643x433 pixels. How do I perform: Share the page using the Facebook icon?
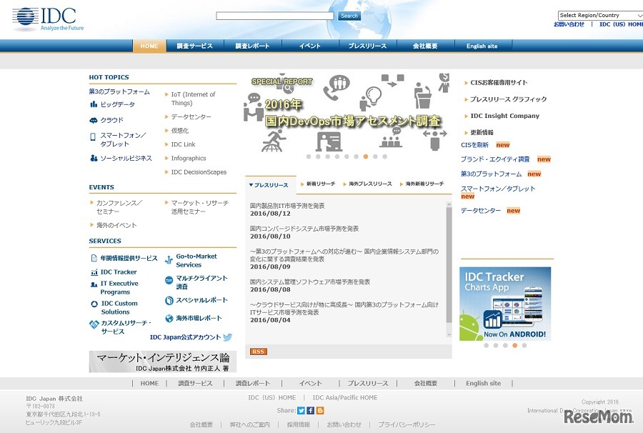tap(309, 410)
